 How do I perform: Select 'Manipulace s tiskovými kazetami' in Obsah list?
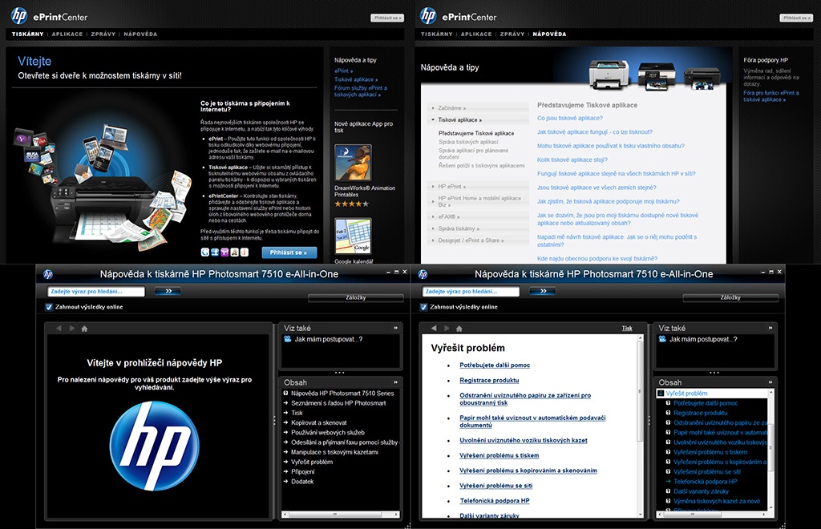pyautogui.click(x=334, y=452)
